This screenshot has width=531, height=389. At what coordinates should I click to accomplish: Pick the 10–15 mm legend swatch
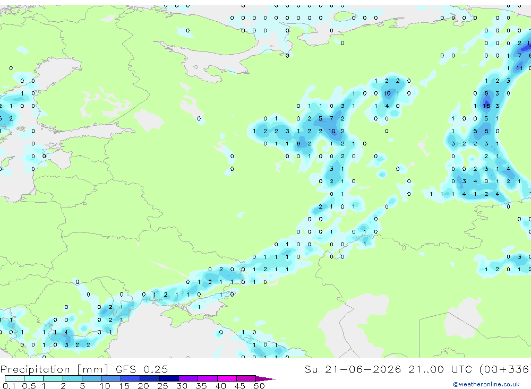tap(111, 378)
